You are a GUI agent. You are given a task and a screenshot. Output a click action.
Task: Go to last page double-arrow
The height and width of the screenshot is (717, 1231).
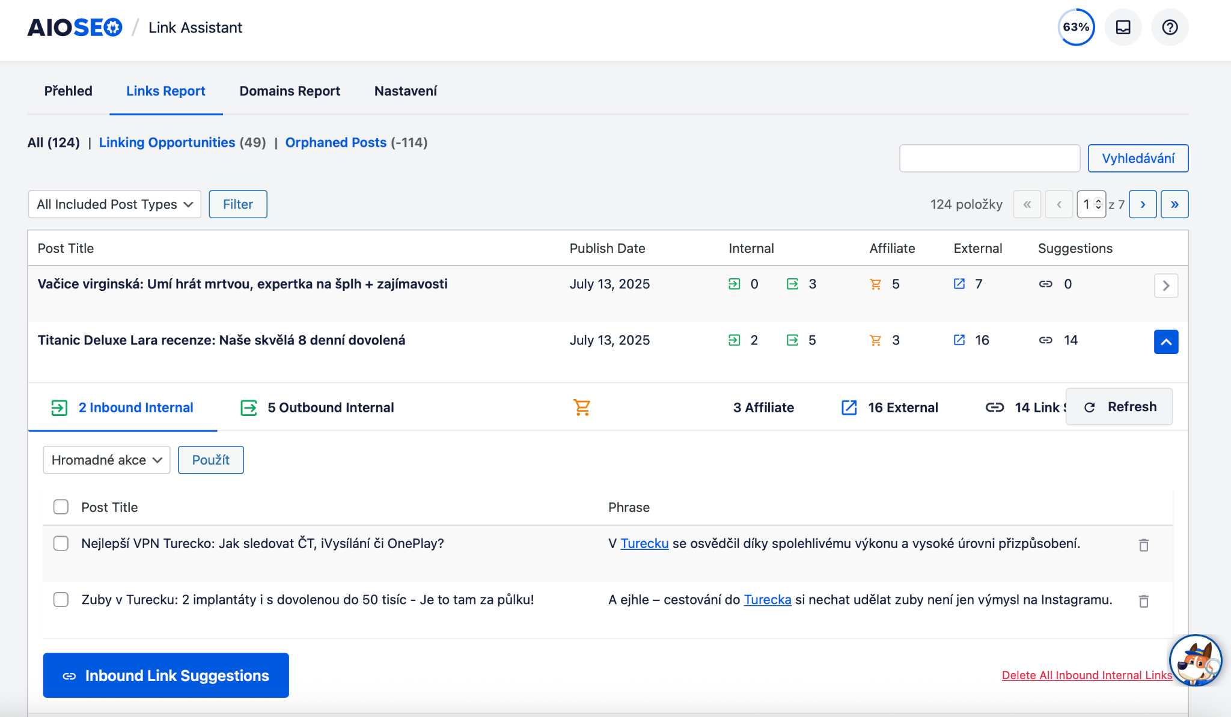coord(1174,204)
